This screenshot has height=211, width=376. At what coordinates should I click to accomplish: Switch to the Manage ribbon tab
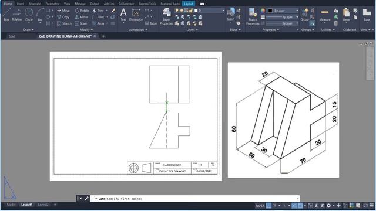[x=80, y=4]
